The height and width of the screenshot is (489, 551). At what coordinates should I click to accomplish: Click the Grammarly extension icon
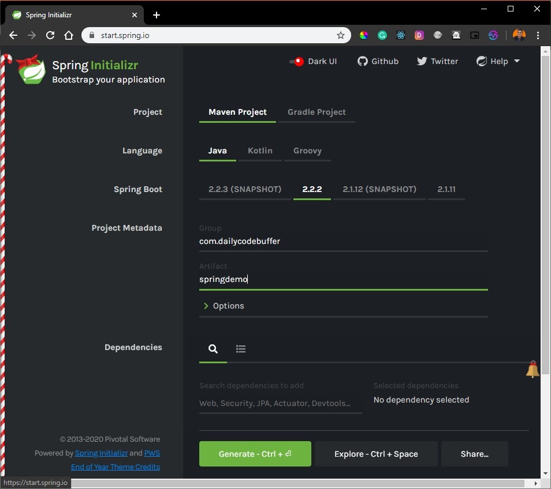tap(382, 35)
